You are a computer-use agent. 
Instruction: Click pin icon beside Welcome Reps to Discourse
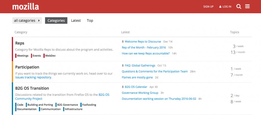(x=123, y=41)
